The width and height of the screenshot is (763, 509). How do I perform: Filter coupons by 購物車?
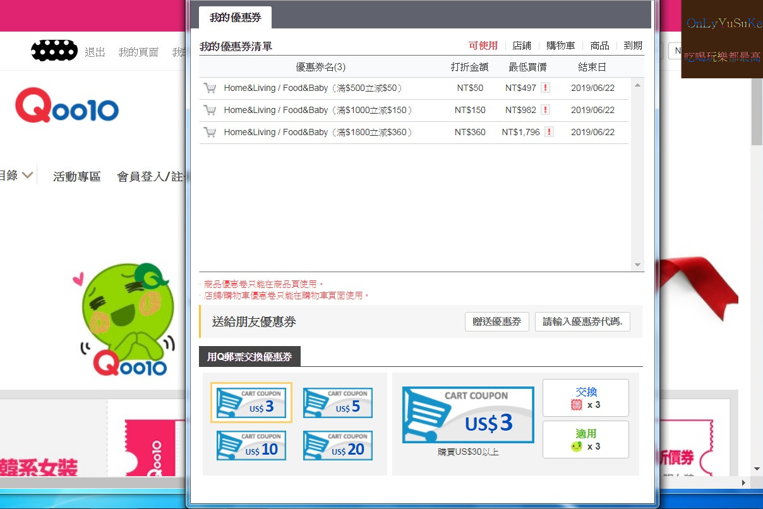[560, 45]
